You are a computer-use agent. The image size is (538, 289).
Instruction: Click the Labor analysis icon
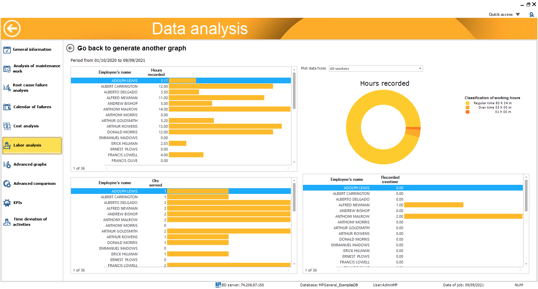(x=7, y=146)
